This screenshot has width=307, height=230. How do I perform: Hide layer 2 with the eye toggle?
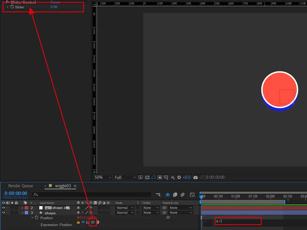pos(4,208)
